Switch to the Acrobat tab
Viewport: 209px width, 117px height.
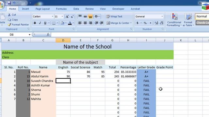click(135, 9)
